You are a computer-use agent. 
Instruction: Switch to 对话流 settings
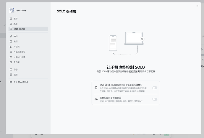[28, 47]
